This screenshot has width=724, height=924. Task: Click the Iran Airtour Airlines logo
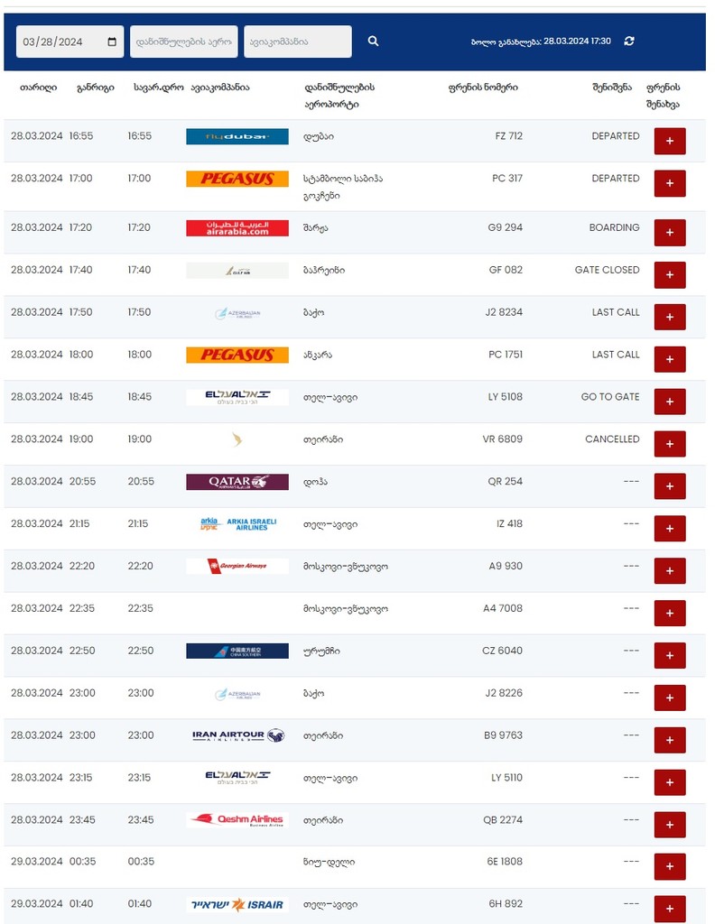[237, 735]
